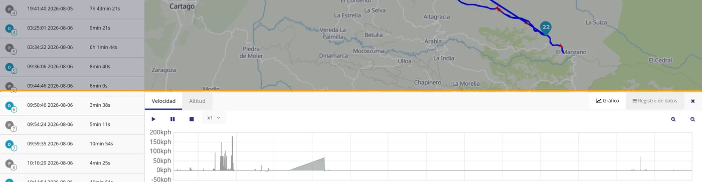The image size is (702, 182).
Task: Zoom in on the speed chart
Action: point(673,119)
